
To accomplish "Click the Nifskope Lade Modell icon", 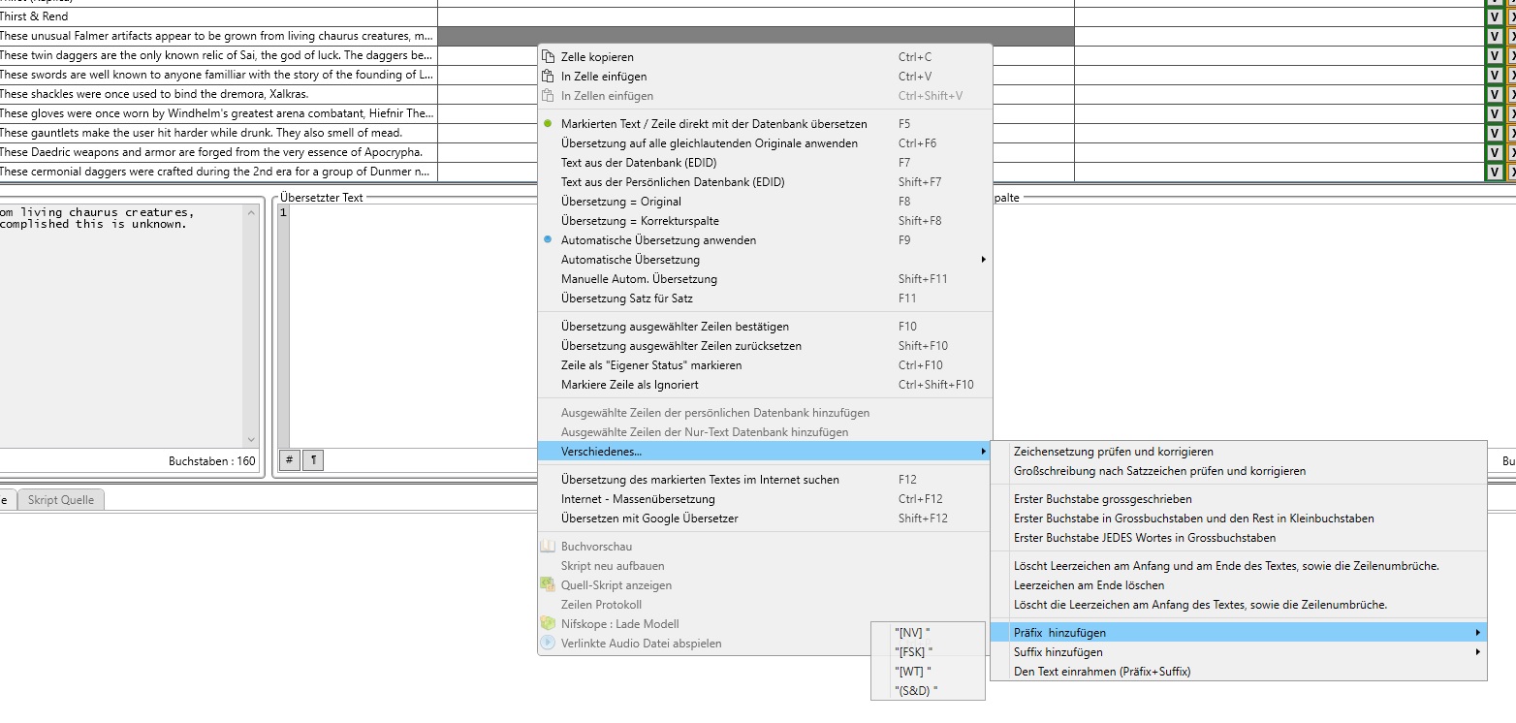I will [548, 624].
